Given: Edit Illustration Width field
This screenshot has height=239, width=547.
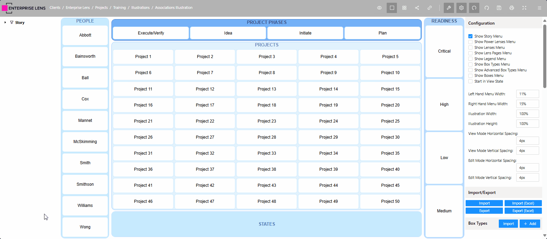Looking at the screenshot, I should click(528, 114).
